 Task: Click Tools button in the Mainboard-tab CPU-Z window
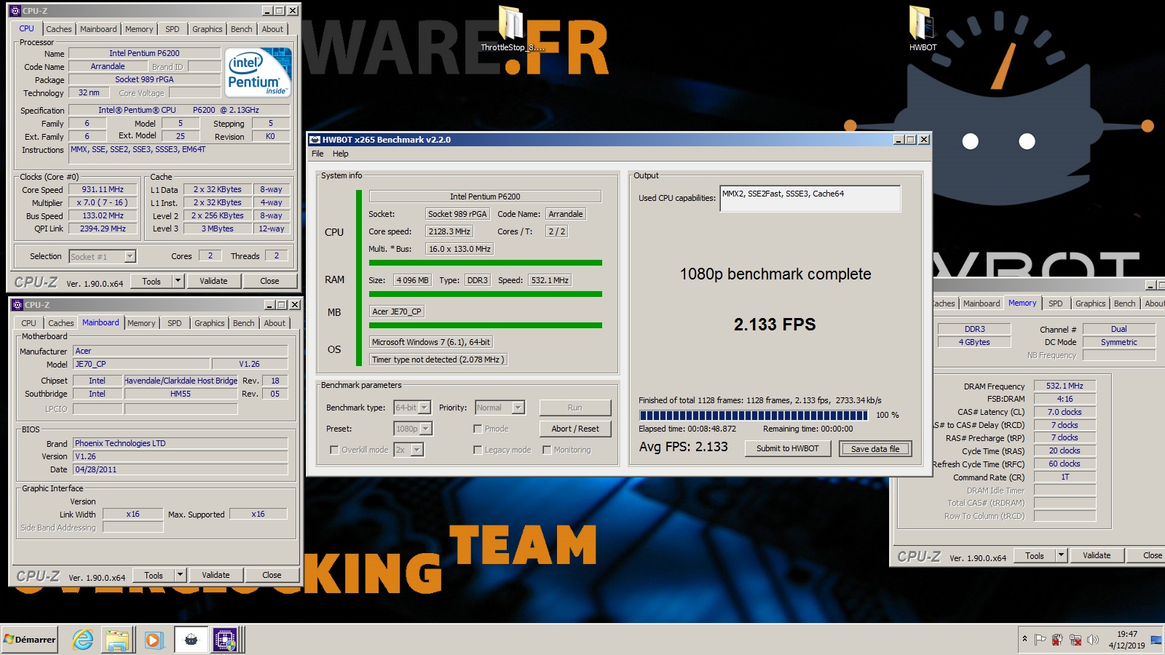click(x=154, y=575)
